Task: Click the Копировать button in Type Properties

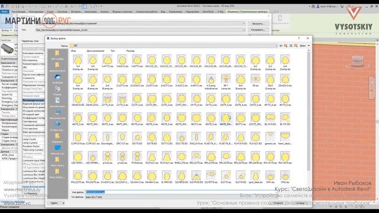Action: pos(259,30)
